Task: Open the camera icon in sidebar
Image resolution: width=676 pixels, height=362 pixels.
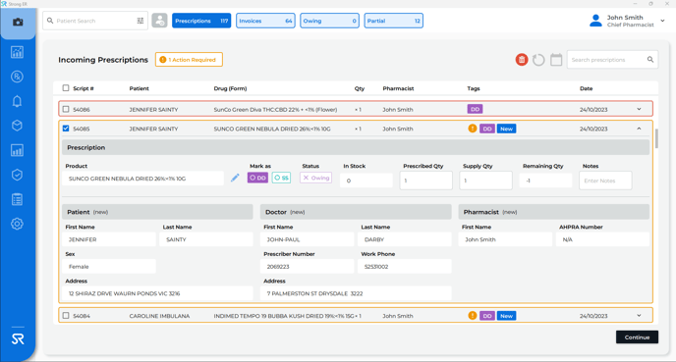Action: (x=18, y=22)
